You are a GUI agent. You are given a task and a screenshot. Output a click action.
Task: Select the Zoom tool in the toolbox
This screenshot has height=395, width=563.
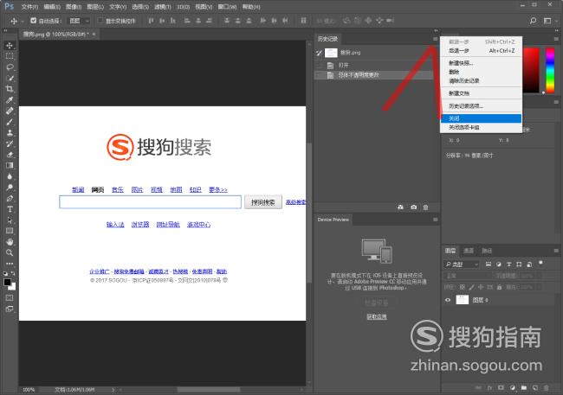pyautogui.click(x=10, y=252)
